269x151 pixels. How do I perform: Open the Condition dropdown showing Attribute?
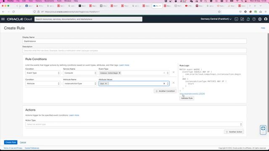(x=43, y=83)
